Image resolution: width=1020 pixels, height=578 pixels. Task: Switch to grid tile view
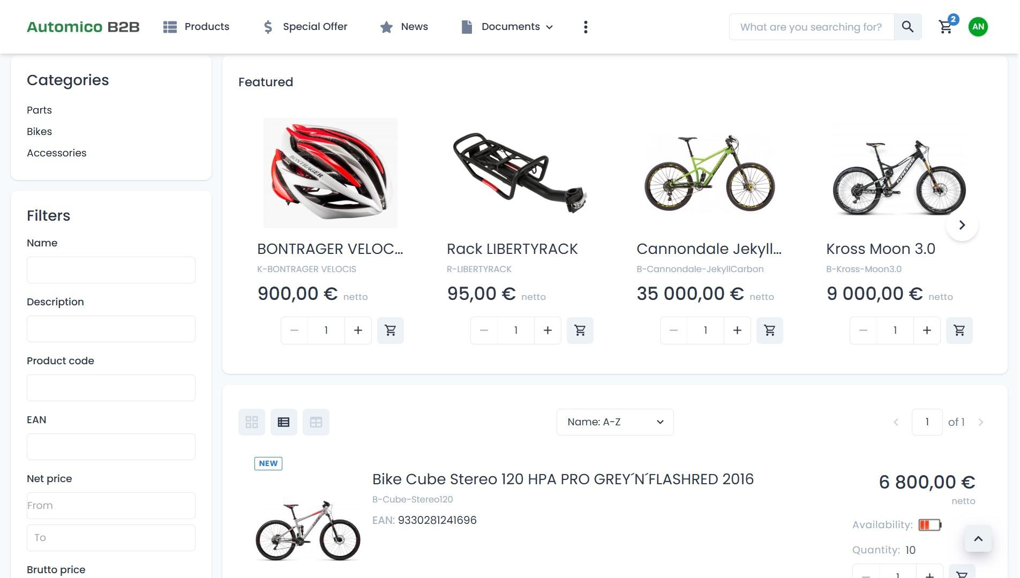click(252, 422)
